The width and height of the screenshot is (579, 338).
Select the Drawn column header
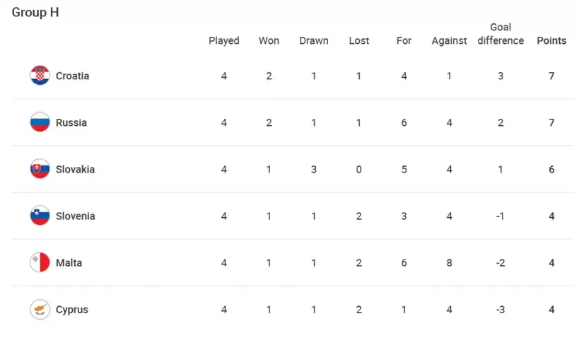tap(314, 40)
